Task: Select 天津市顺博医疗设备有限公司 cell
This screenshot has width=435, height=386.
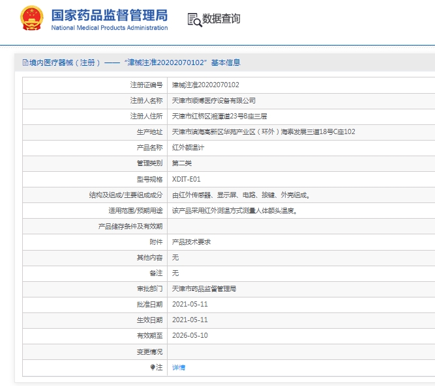Action: (214, 100)
